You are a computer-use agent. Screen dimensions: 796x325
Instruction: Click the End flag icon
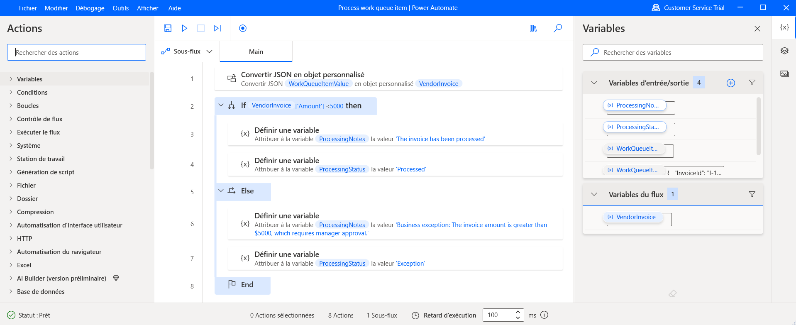(232, 284)
